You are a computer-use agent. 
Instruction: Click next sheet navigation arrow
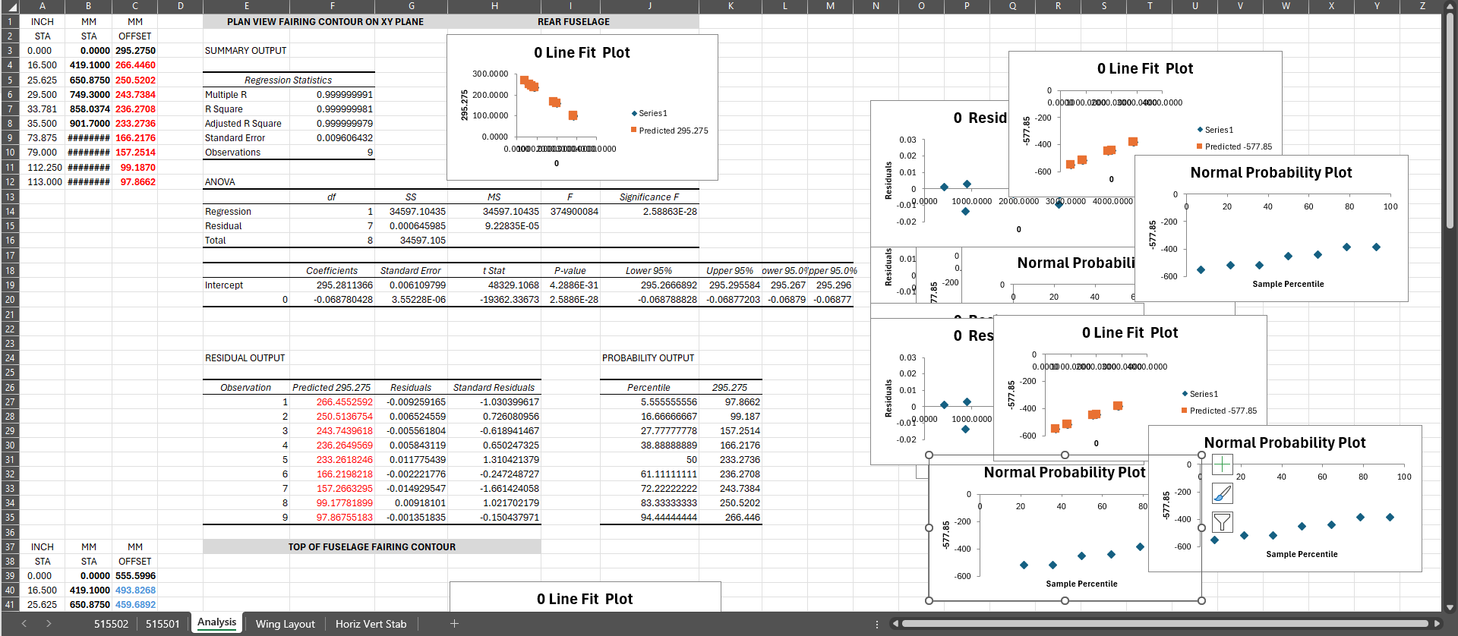[x=49, y=624]
